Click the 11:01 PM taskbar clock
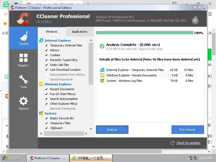Viewport: 216px width, 162px height. click(x=205, y=158)
